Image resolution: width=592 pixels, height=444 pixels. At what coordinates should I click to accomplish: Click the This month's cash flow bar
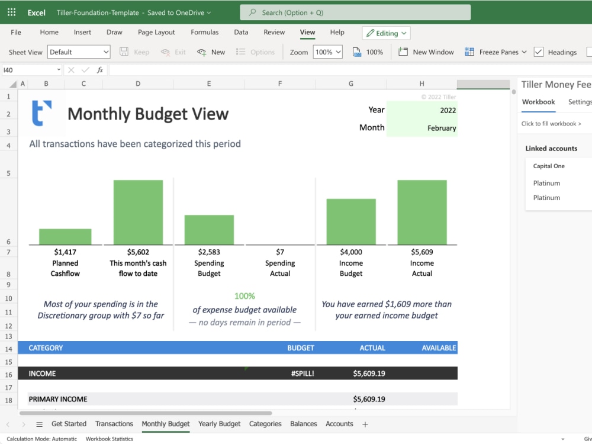(138, 212)
